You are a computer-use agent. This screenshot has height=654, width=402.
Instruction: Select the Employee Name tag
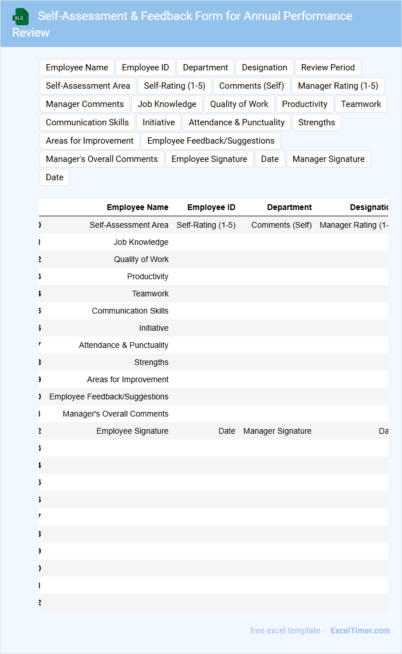tap(77, 68)
